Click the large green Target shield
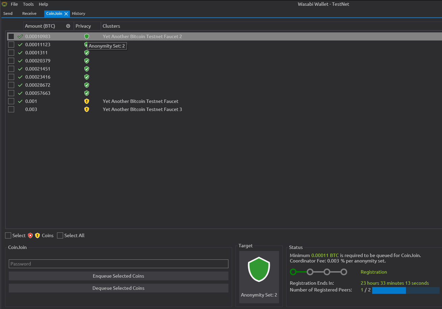Screen dimensions: 442x309 click(259, 269)
